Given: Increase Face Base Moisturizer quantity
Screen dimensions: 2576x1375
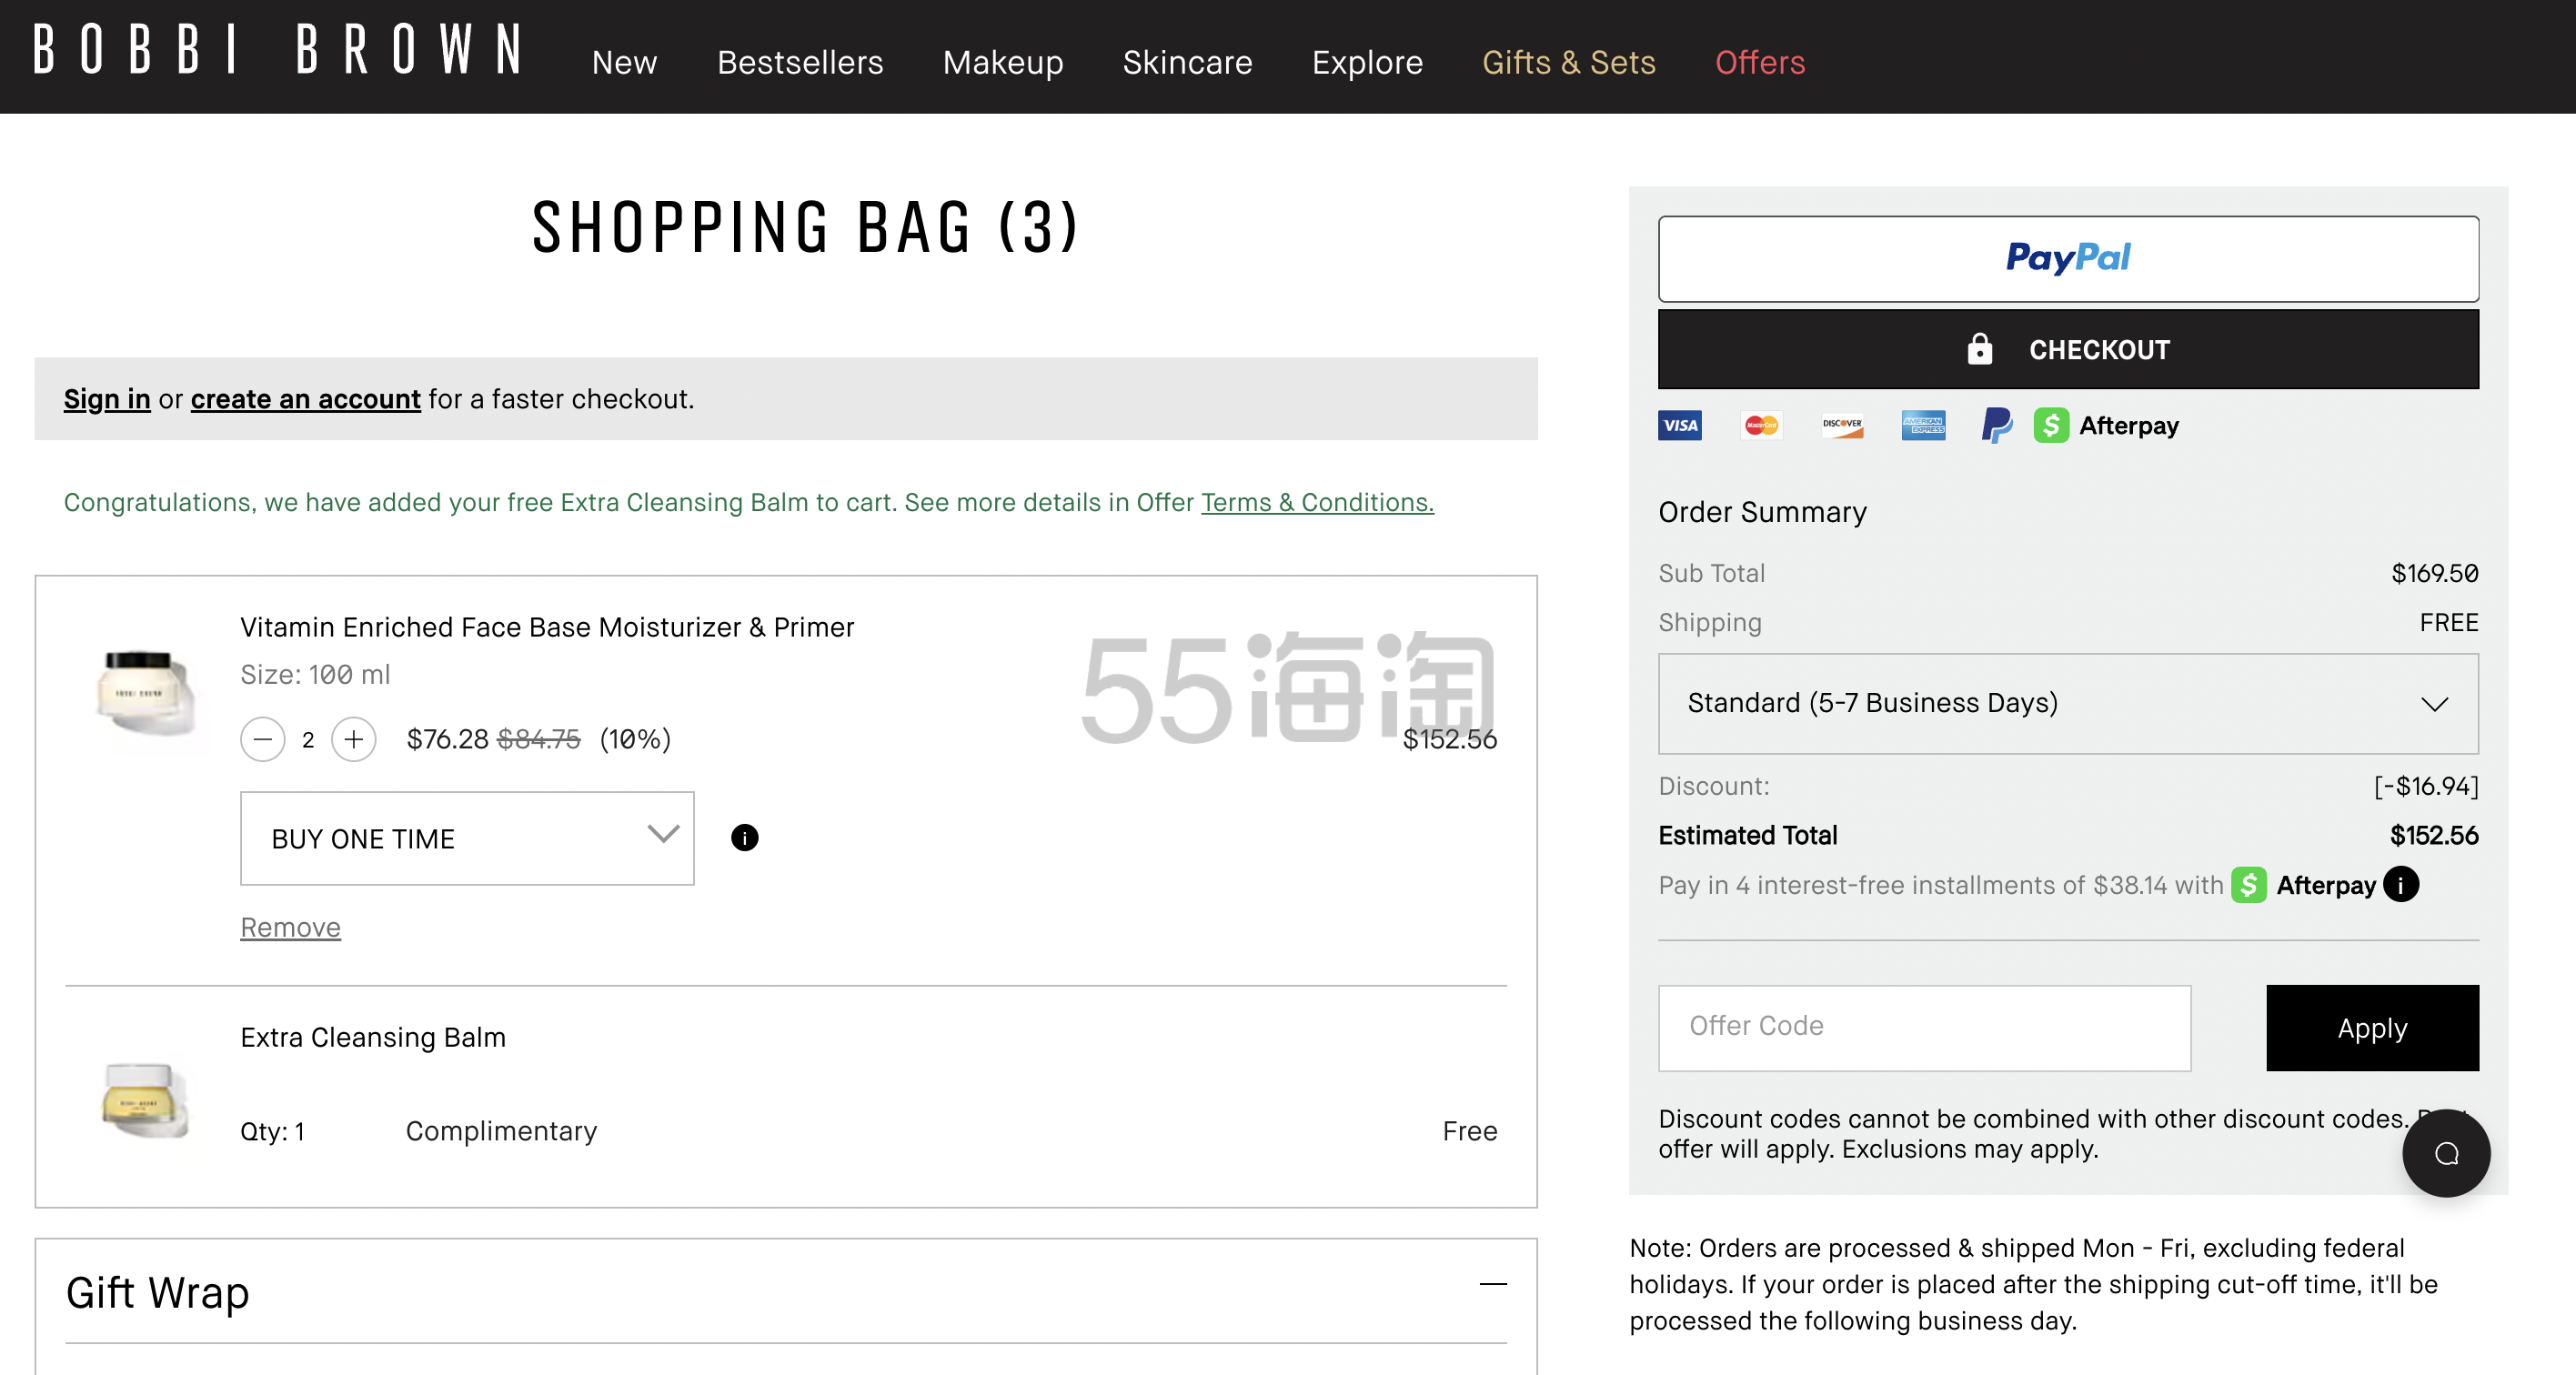Looking at the screenshot, I should click(354, 740).
